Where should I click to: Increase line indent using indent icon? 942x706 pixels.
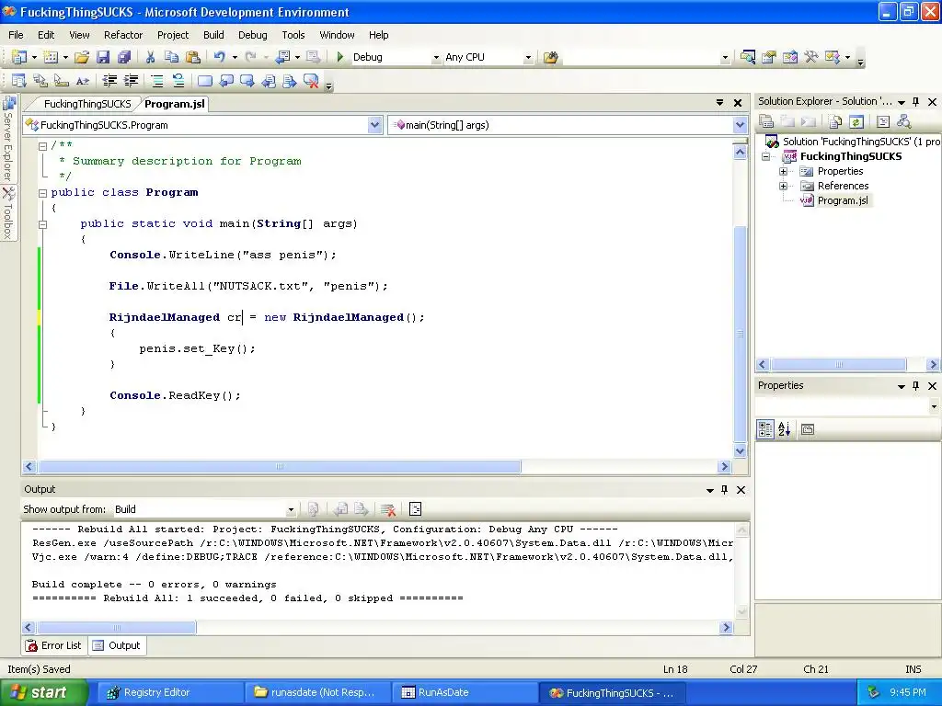131,81
